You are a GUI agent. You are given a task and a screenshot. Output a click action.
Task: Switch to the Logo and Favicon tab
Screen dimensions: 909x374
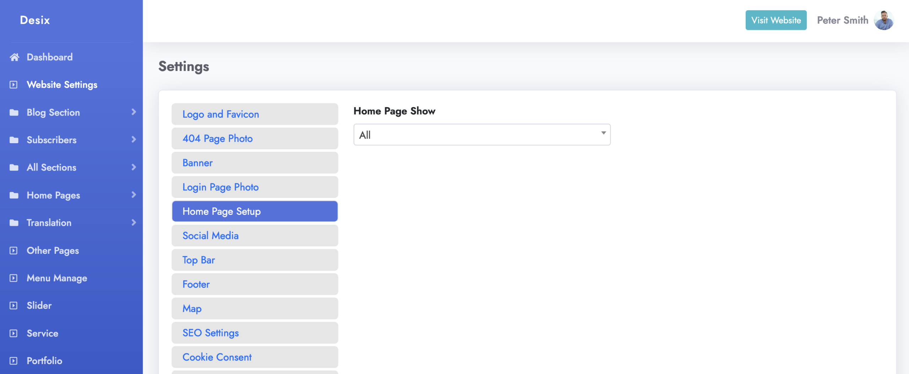[255, 114]
